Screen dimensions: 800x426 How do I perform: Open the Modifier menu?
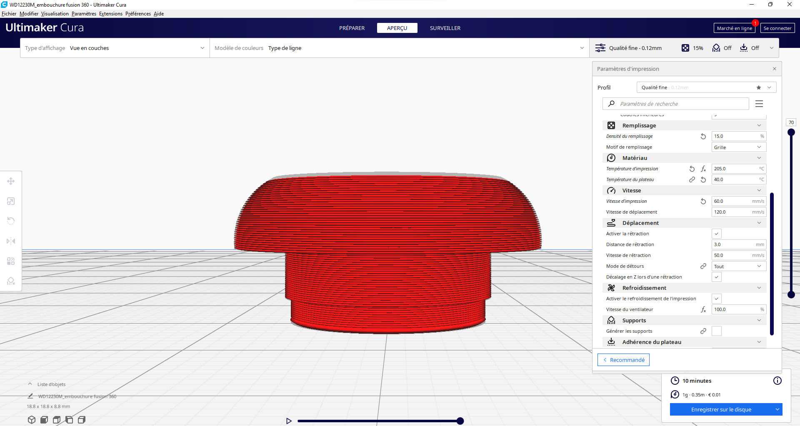click(x=29, y=14)
